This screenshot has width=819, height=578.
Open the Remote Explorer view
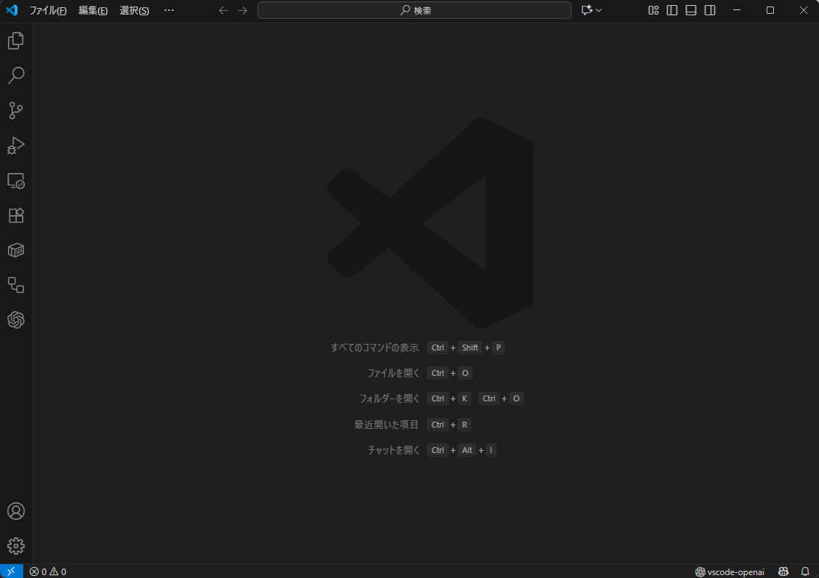(16, 181)
